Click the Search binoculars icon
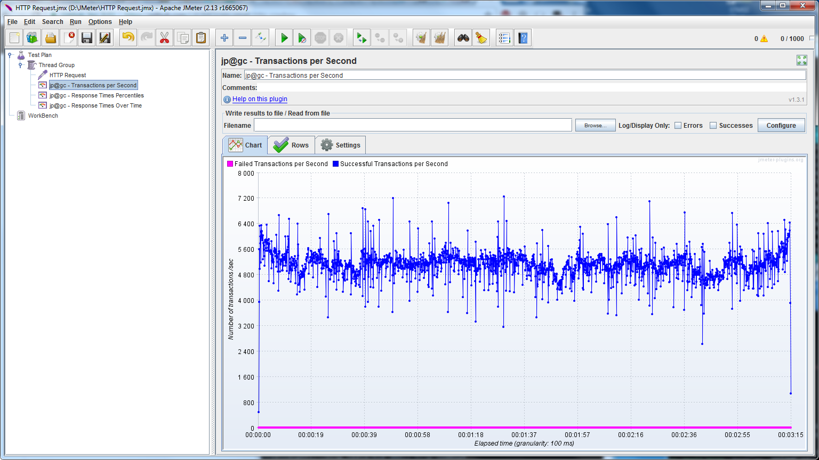 463,38
